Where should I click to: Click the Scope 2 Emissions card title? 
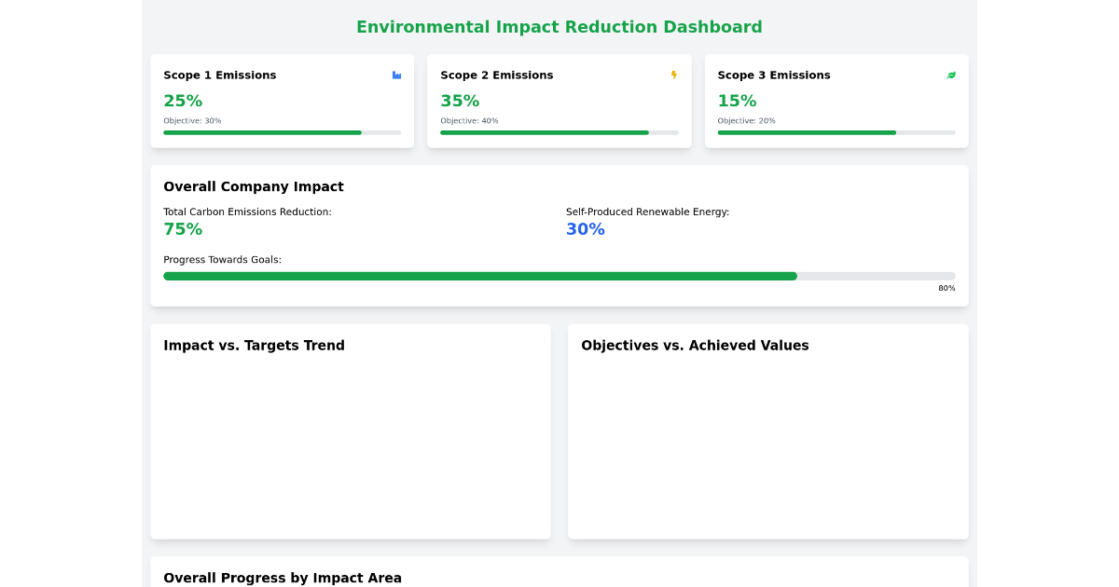pos(497,75)
